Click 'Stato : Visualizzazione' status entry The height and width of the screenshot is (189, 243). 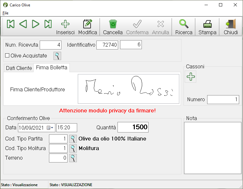click(x=19, y=185)
